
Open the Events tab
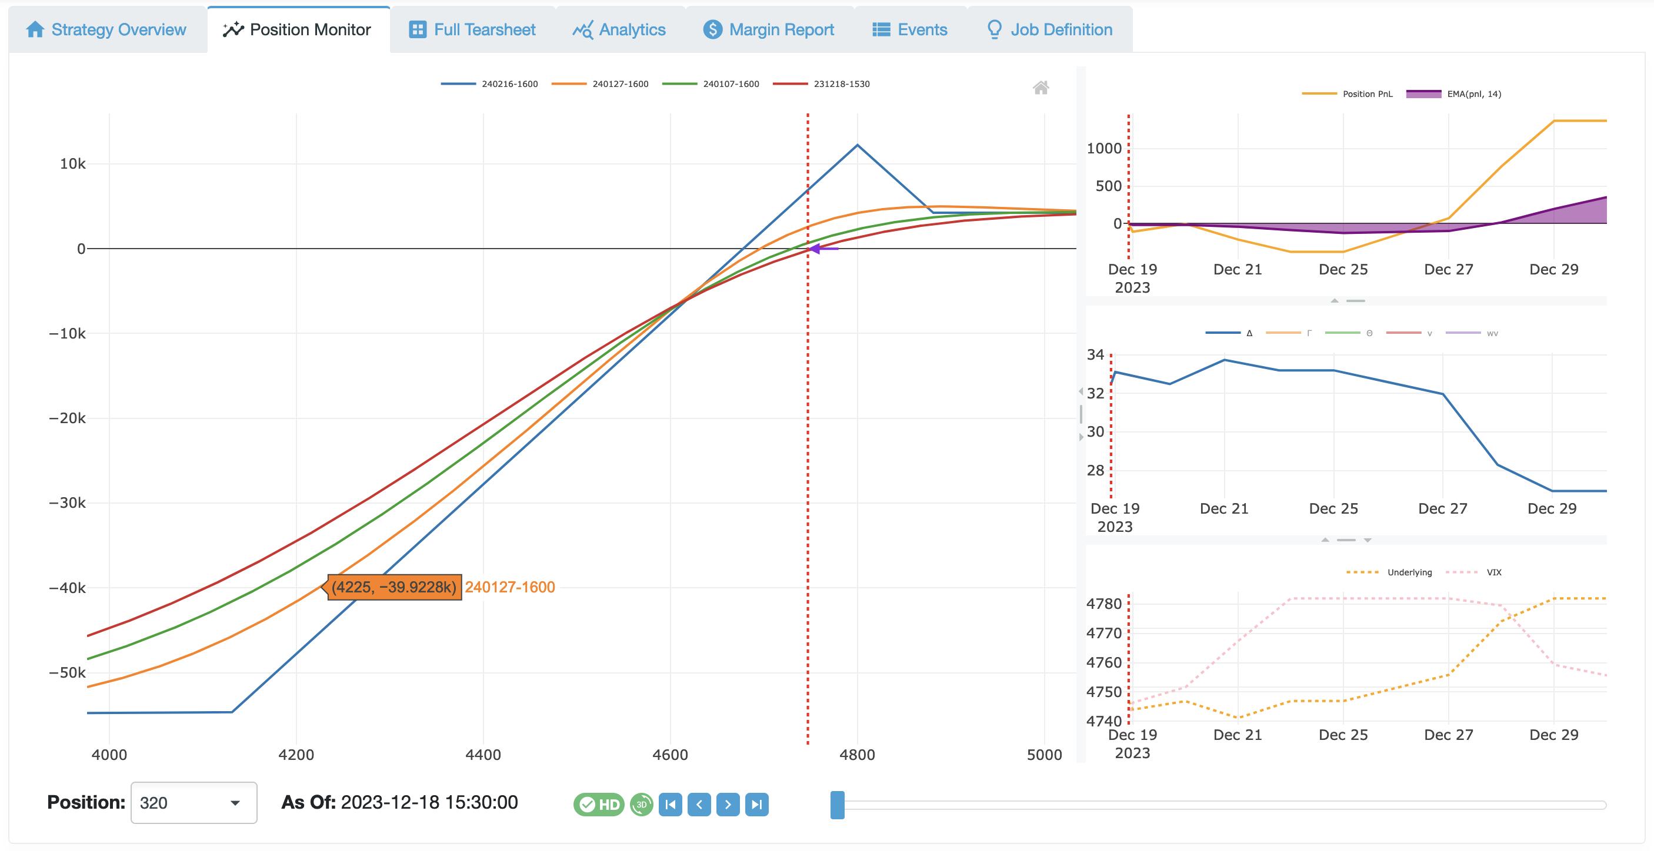909,29
